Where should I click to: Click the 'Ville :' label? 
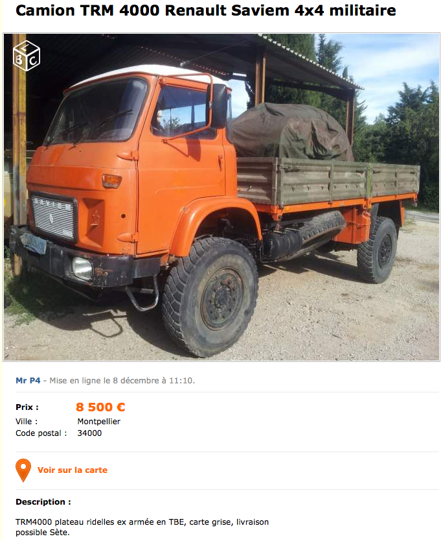click(x=27, y=422)
